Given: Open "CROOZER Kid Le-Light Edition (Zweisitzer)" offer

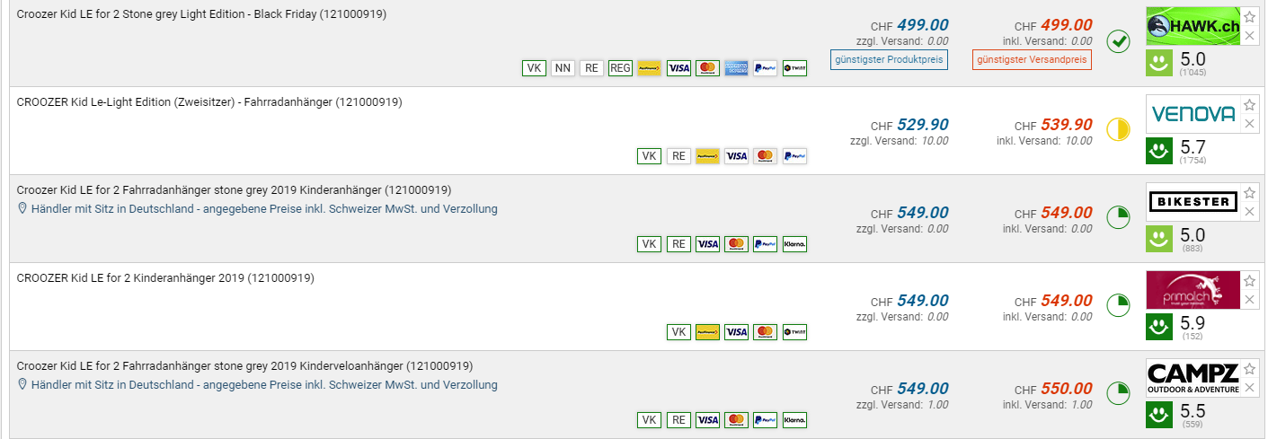Looking at the screenshot, I should [209, 102].
